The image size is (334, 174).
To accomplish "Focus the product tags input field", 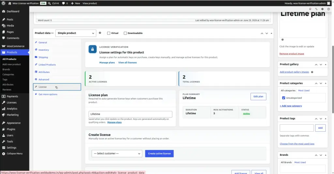I will pyautogui.click(x=296, y=128).
